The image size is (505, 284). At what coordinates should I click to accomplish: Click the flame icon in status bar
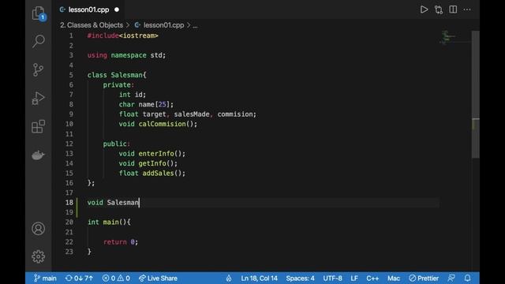(x=228, y=278)
